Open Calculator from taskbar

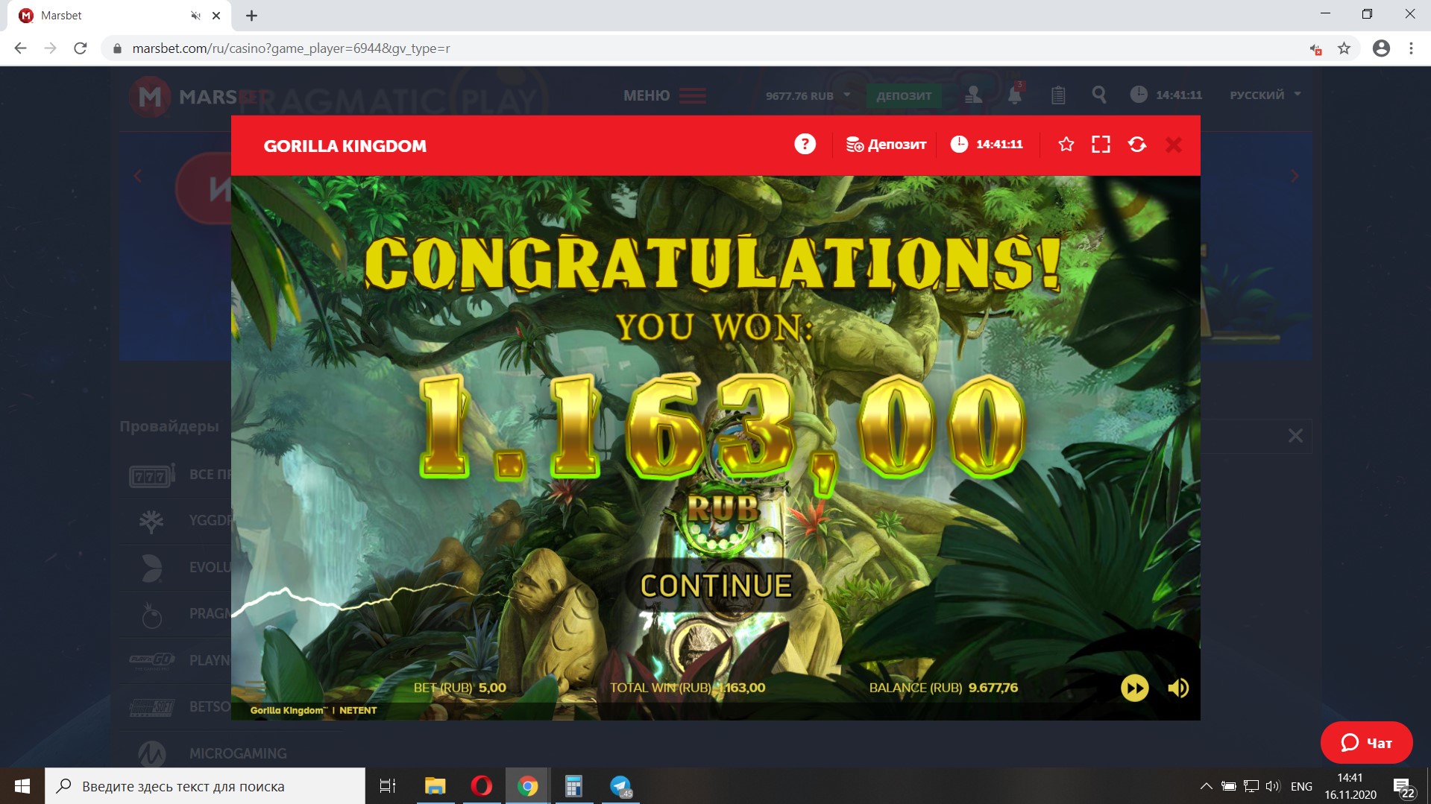[573, 786]
